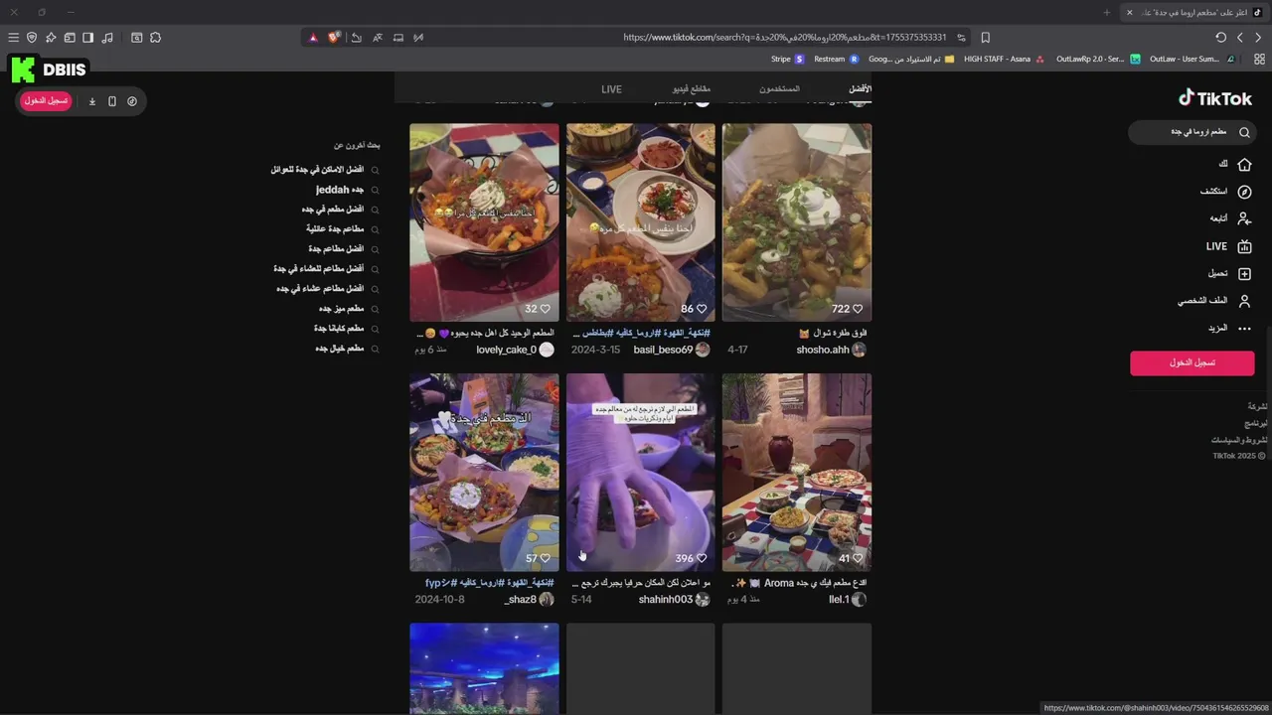The width and height of the screenshot is (1272, 715).
Task: Open Leo AI sparkle icon in toolbar
Action: click(x=51, y=38)
